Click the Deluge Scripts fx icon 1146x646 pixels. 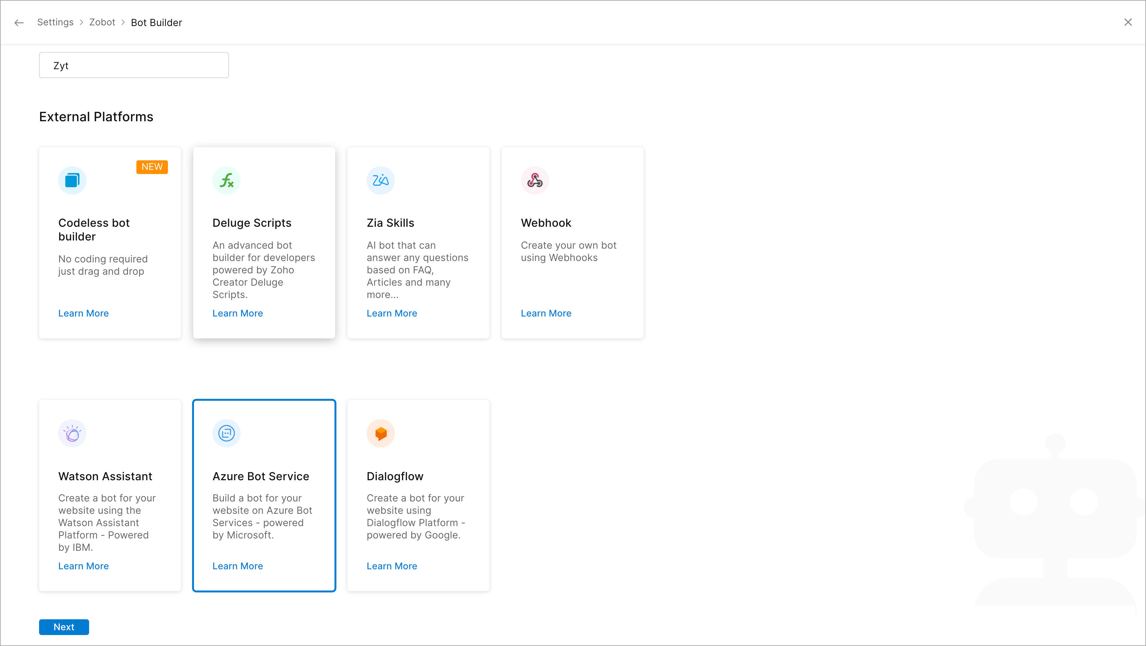227,181
